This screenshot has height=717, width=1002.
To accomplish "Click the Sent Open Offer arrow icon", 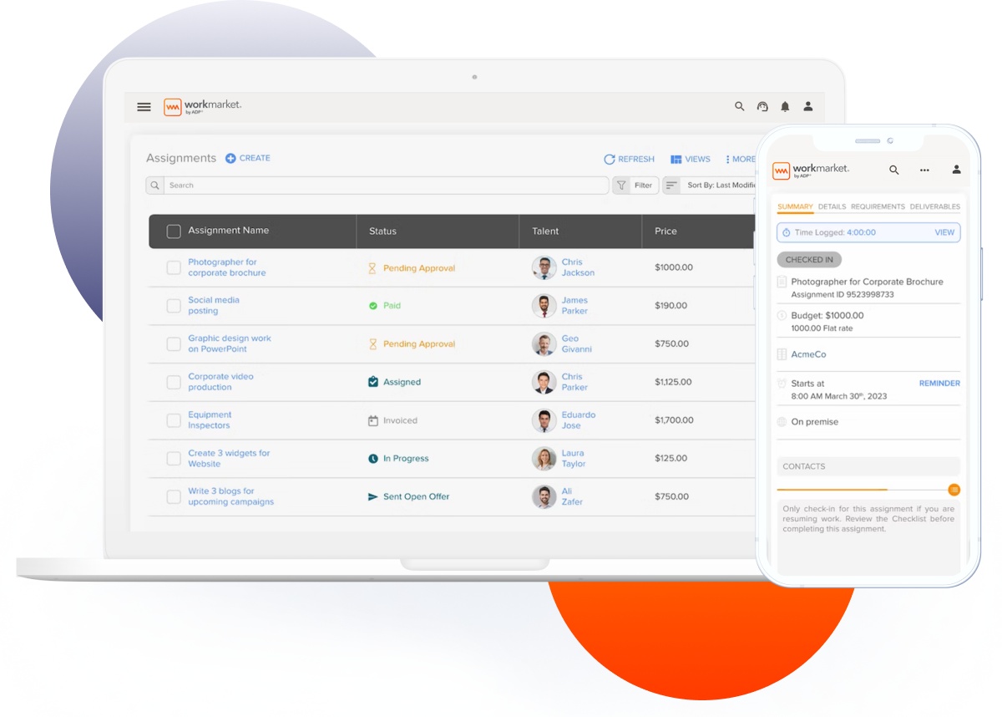I will click(x=373, y=496).
